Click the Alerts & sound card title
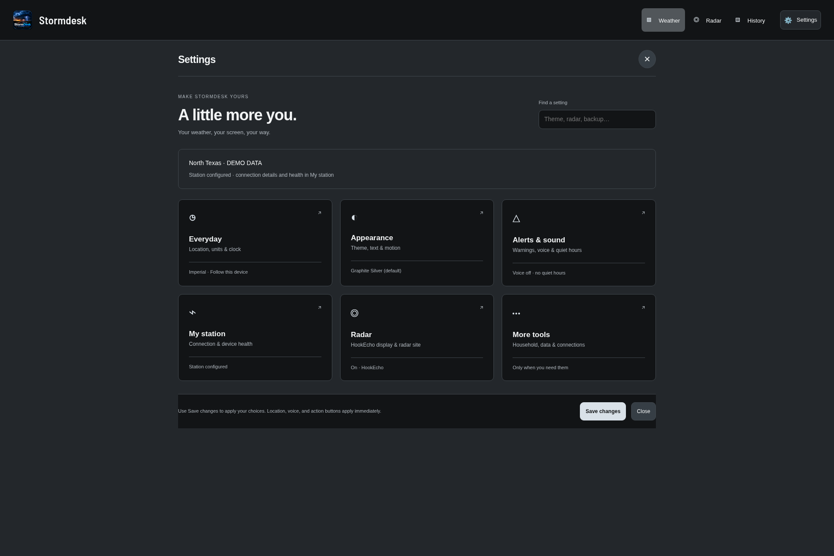 [x=539, y=240]
